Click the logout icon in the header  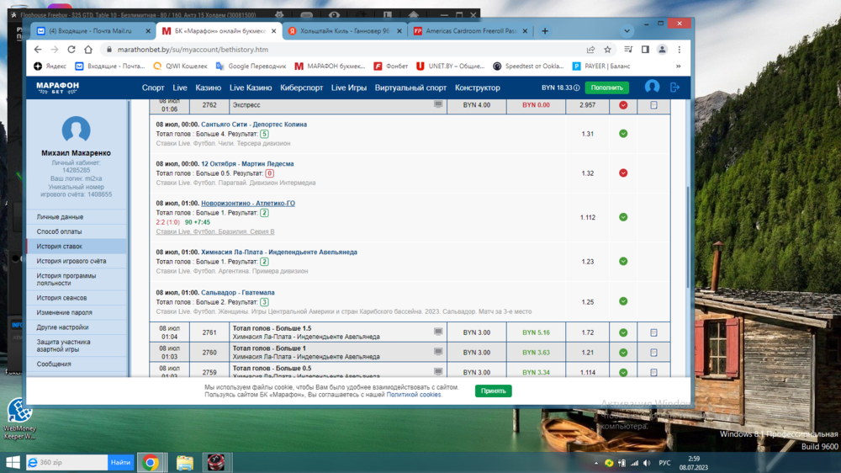[674, 88]
